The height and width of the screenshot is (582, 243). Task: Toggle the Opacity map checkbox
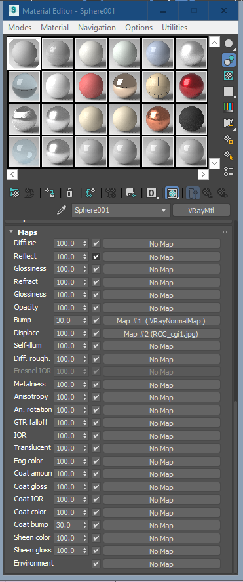point(96,308)
